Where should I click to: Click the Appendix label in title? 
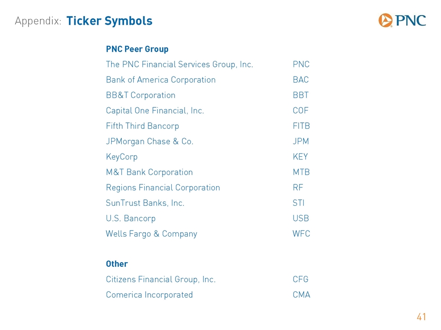tap(38, 21)
